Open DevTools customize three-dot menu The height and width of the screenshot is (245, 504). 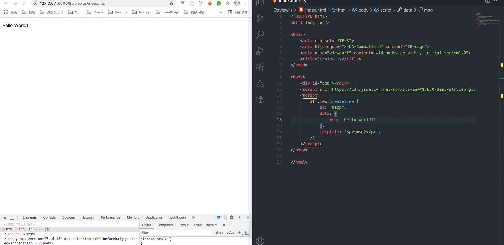tap(240, 217)
